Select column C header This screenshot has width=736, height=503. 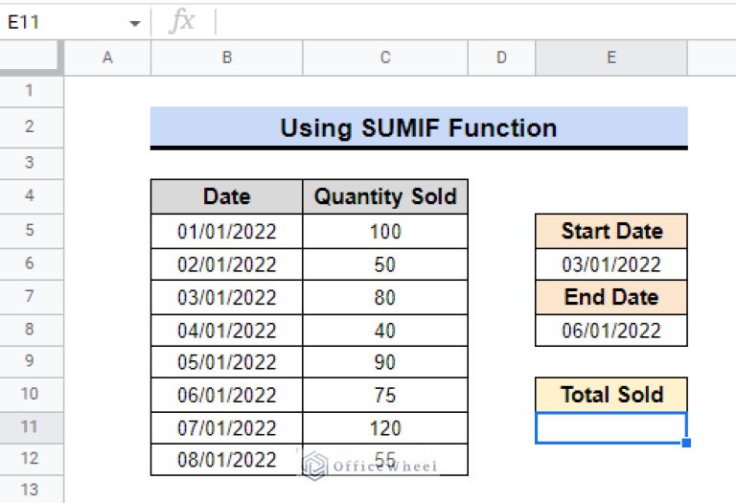(x=385, y=57)
